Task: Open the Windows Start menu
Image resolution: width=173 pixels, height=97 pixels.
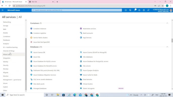Action: [x=3, y=95]
